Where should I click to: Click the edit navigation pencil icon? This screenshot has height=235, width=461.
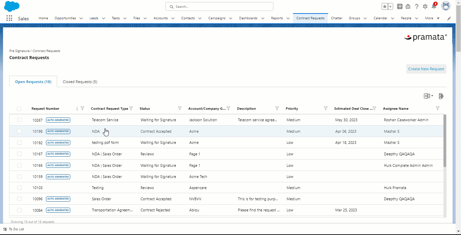click(449, 18)
